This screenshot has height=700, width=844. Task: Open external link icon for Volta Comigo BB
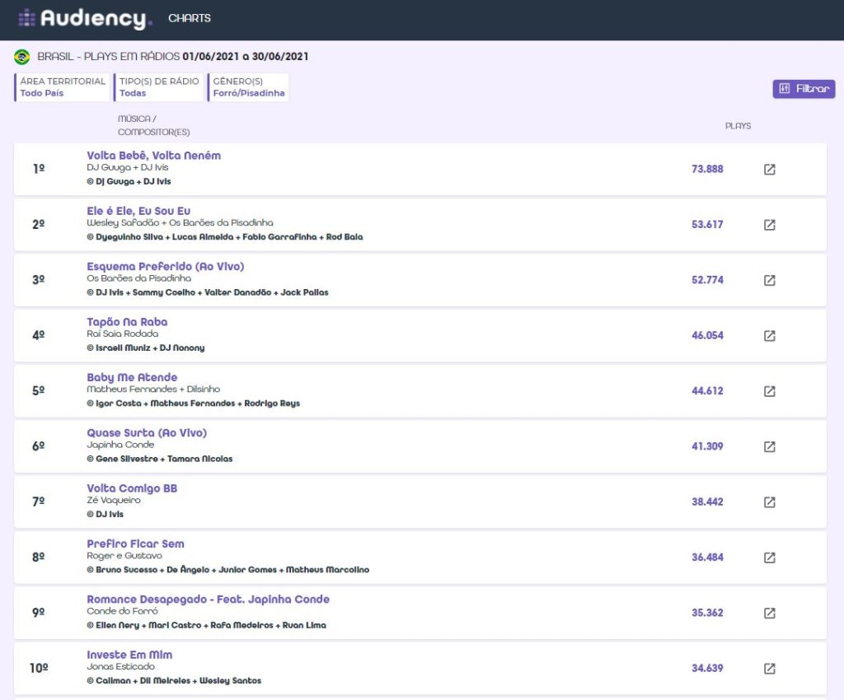pos(770,502)
